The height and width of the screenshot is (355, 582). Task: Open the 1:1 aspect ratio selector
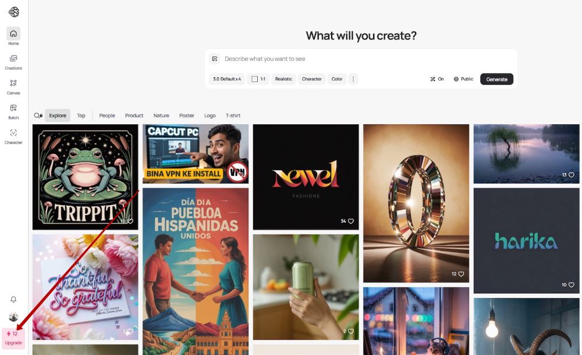[258, 79]
